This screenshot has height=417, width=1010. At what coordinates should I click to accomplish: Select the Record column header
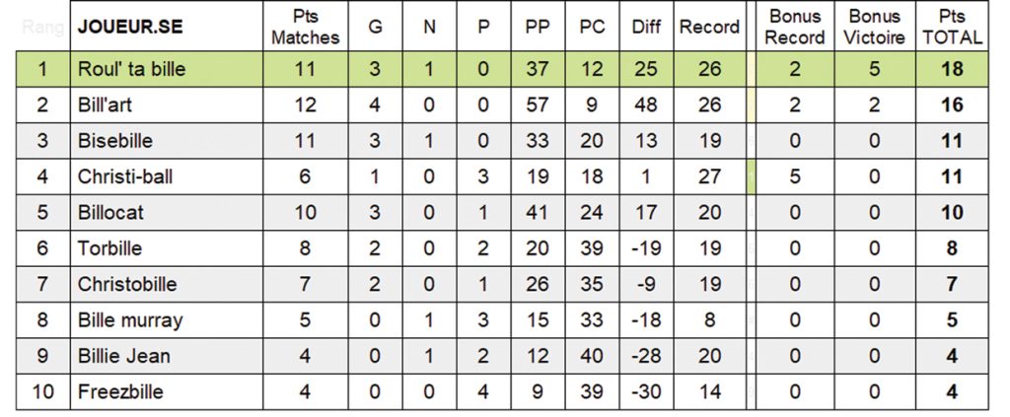pos(709,27)
